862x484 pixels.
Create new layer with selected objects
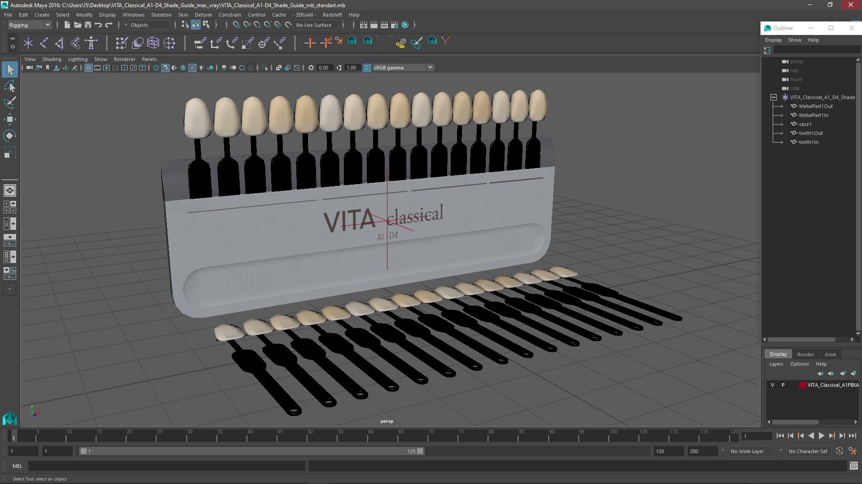853,373
